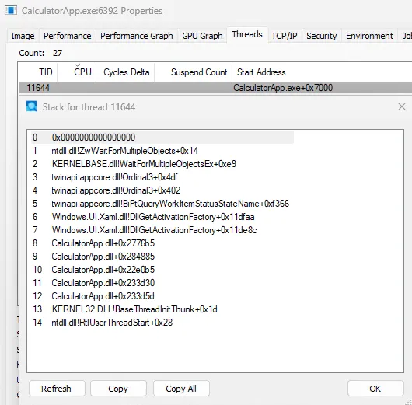Select frame CalculatorApp.dll+0x233d5d
Viewport: 412px width, 405px height.
(103, 296)
